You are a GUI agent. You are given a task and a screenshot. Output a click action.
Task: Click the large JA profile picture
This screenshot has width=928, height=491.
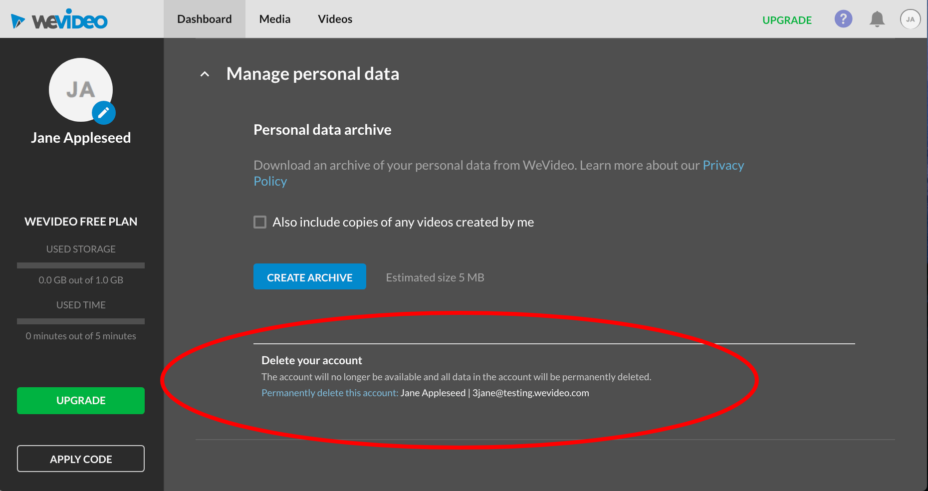(x=80, y=89)
